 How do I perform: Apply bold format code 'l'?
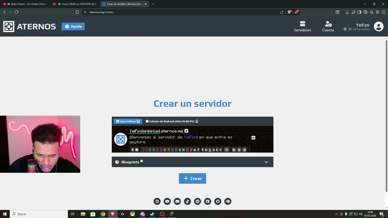pyautogui.click(x=202, y=150)
